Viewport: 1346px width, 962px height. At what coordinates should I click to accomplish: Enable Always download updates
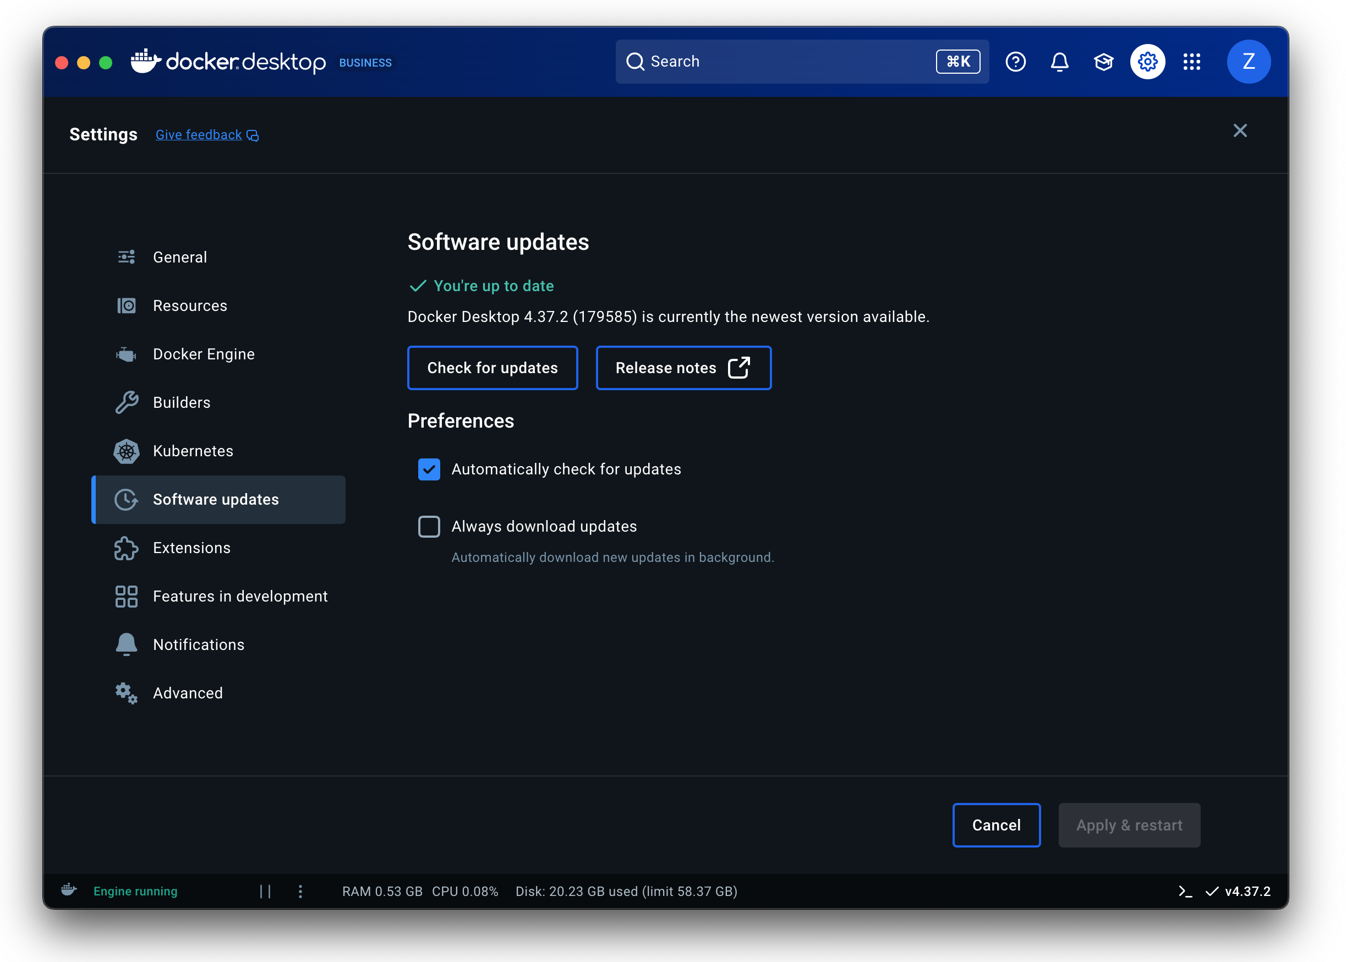pos(429,526)
